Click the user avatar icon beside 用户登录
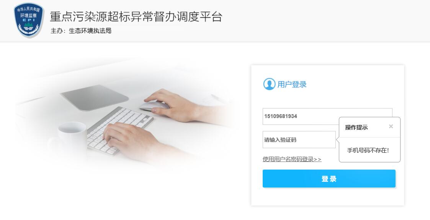The image size is (430, 220). click(x=269, y=84)
